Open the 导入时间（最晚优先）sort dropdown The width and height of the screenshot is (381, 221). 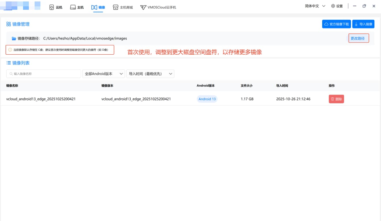(x=150, y=74)
